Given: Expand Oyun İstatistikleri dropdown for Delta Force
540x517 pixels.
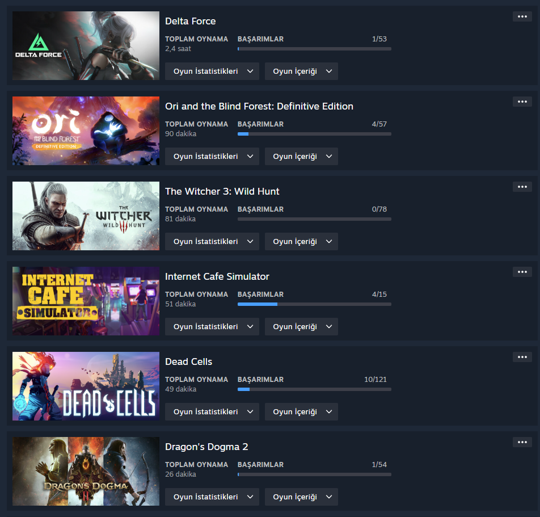Looking at the screenshot, I should click(212, 72).
